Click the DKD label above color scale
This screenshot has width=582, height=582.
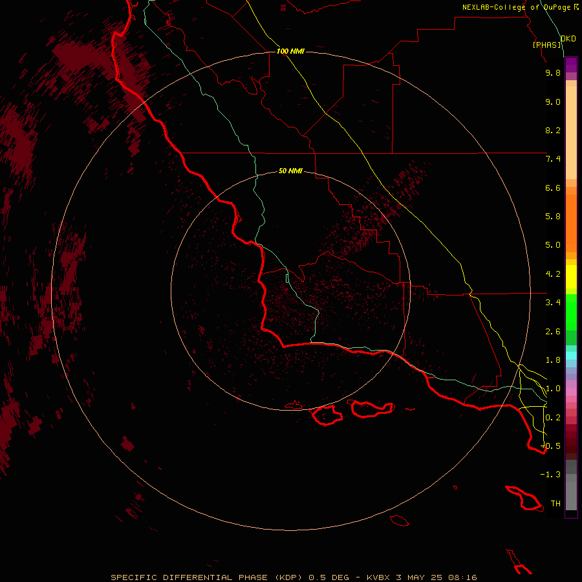[x=568, y=38]
